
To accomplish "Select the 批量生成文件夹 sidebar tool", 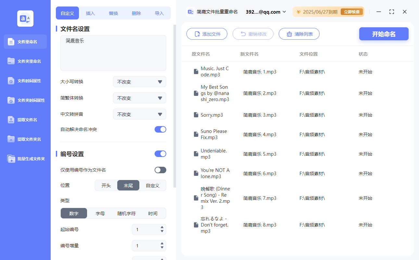I will [25, 159].
